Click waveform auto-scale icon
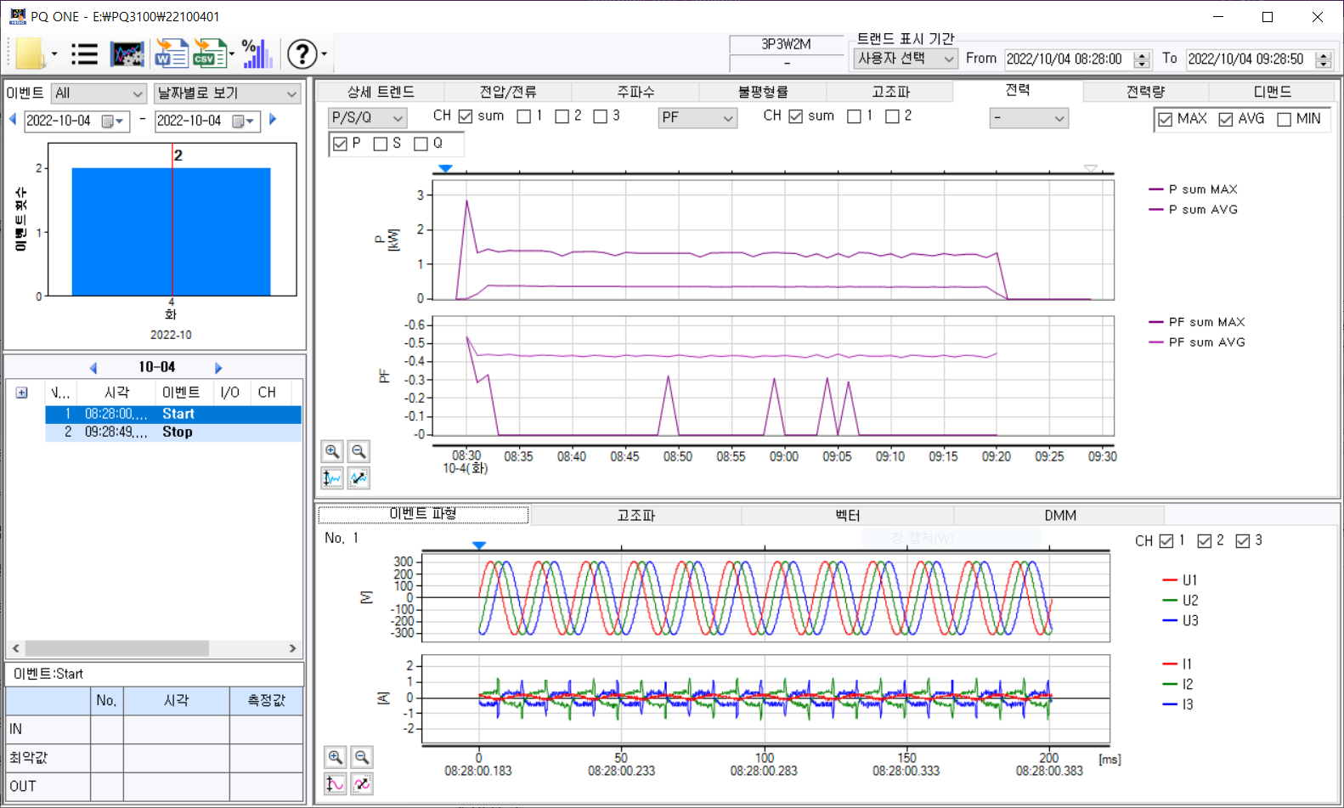 [362, 783]
